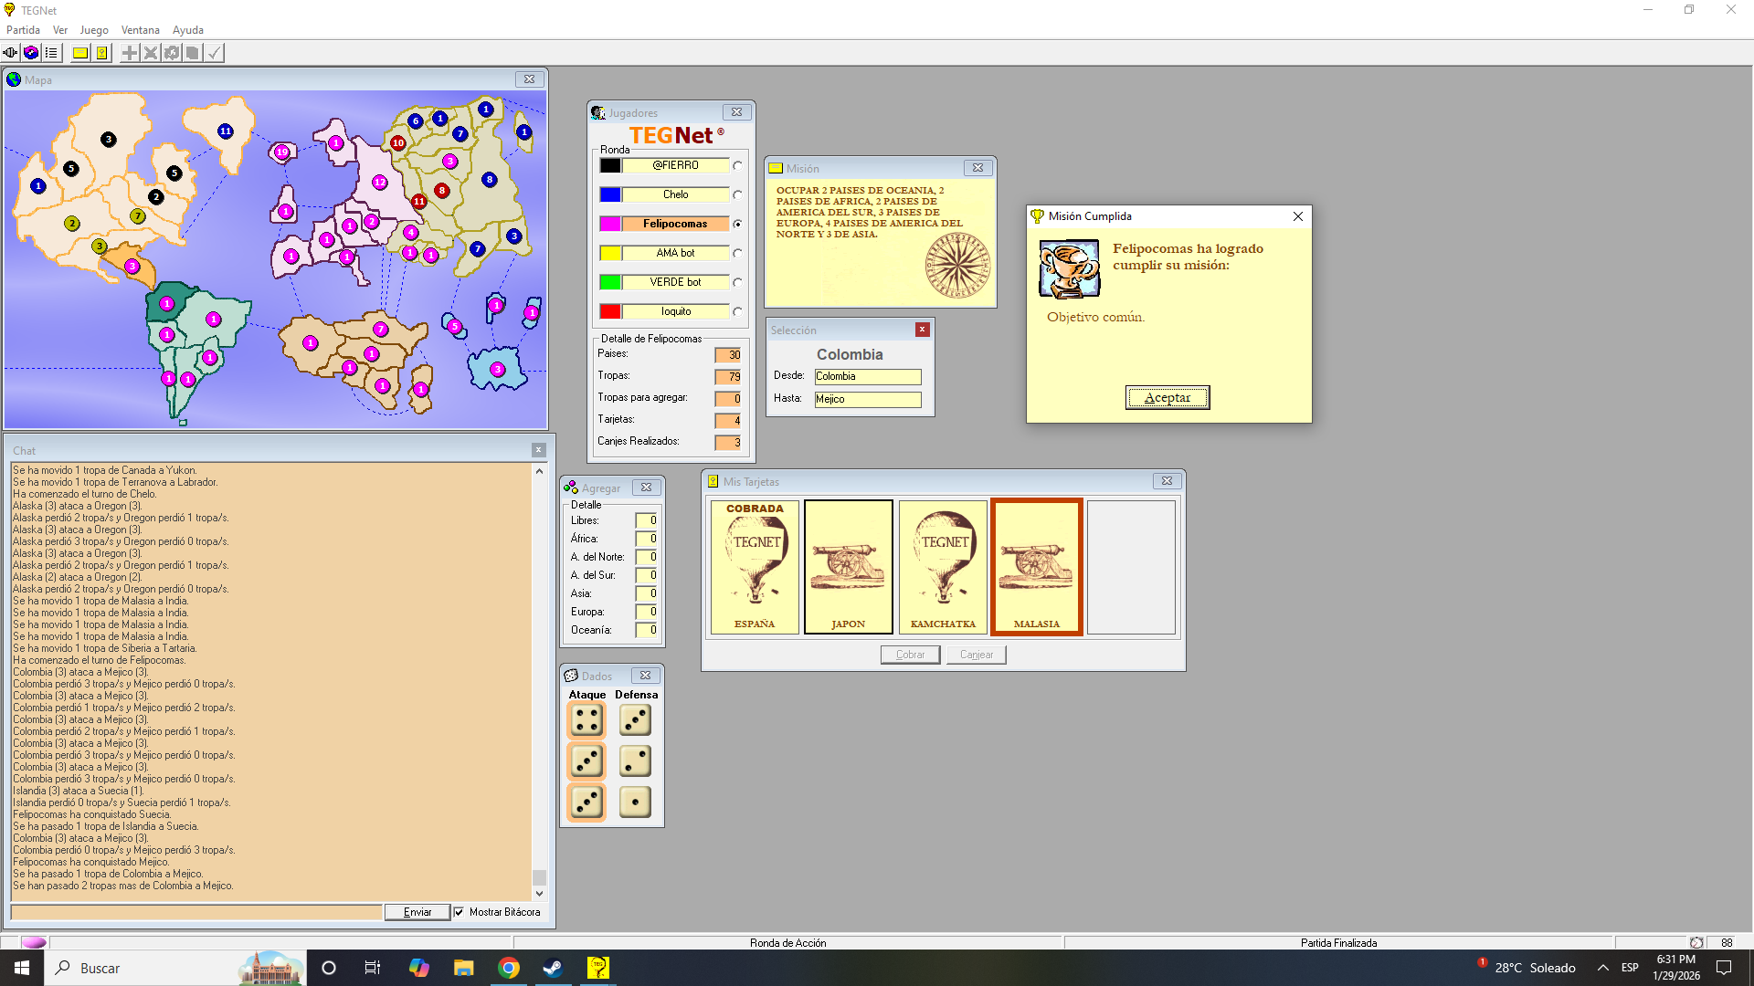Viewport: 1754px width, 986px height.
Task: Show hidden system tray icons chevron
Action: coord(1602,968)
